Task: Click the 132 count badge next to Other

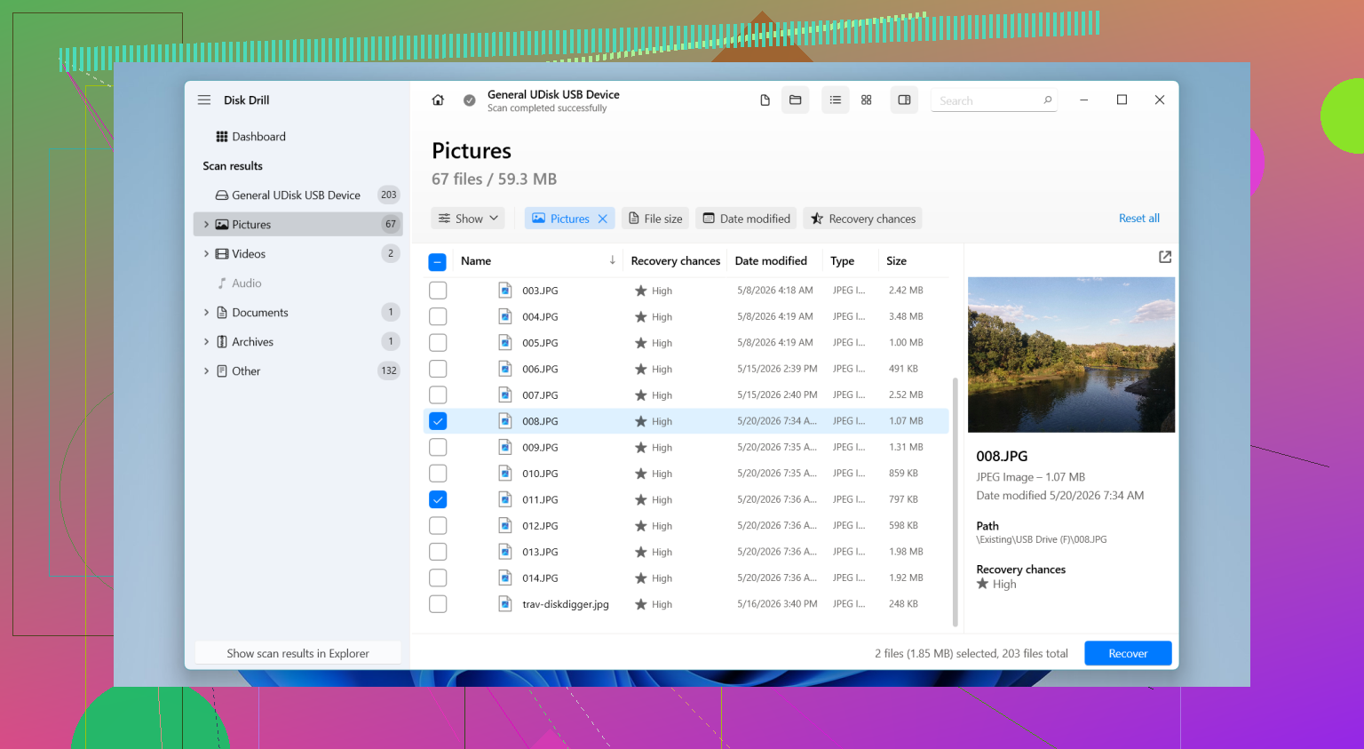Action: pos(389,371)
